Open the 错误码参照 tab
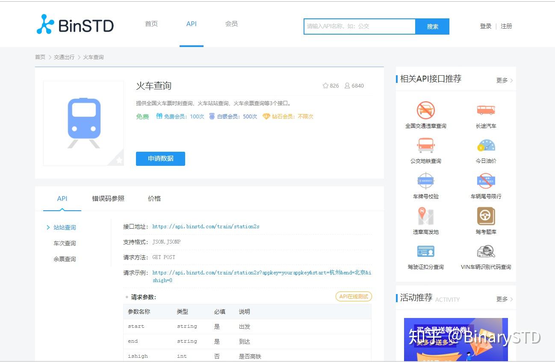The width and height of the screenshot is (555, 362). (107, 198)
